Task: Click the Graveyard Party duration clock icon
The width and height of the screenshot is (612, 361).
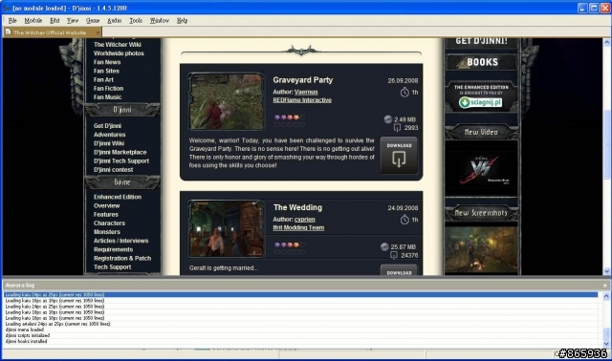Action: point(404,93)
